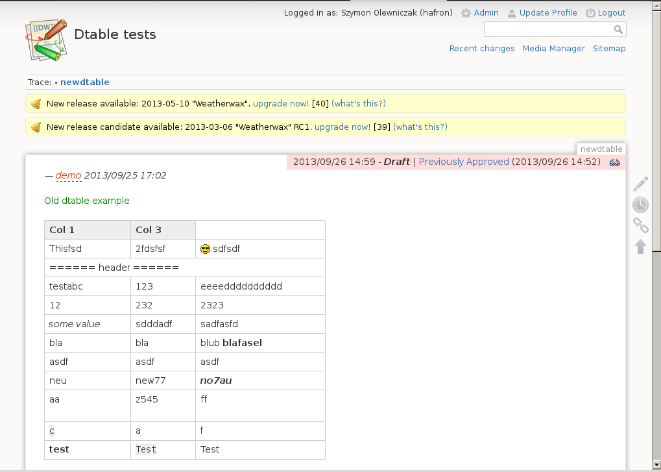Open Media Manager
This screenshot has width=661, height=472.
(x=553, y=49)
